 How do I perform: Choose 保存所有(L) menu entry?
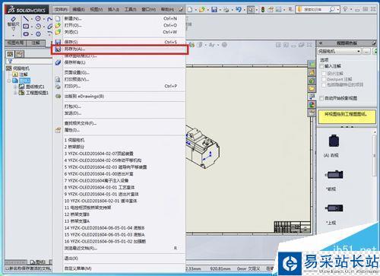coord(120,62)
